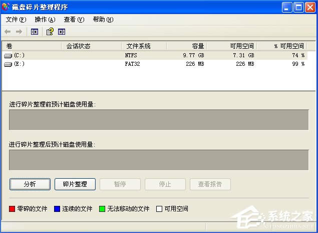The width and height of the screenshot is (318, 233).
Task: Close the defragmenter window
Action: pos(310,8)
